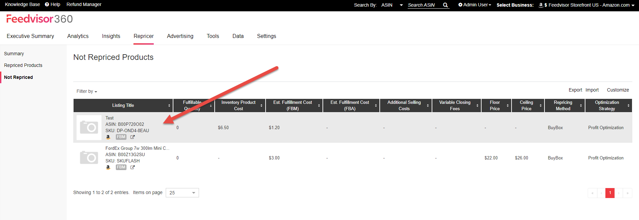Sort by Inventory Product Cost arrows
The image size is (639, 220).
[x=261, y=106]
